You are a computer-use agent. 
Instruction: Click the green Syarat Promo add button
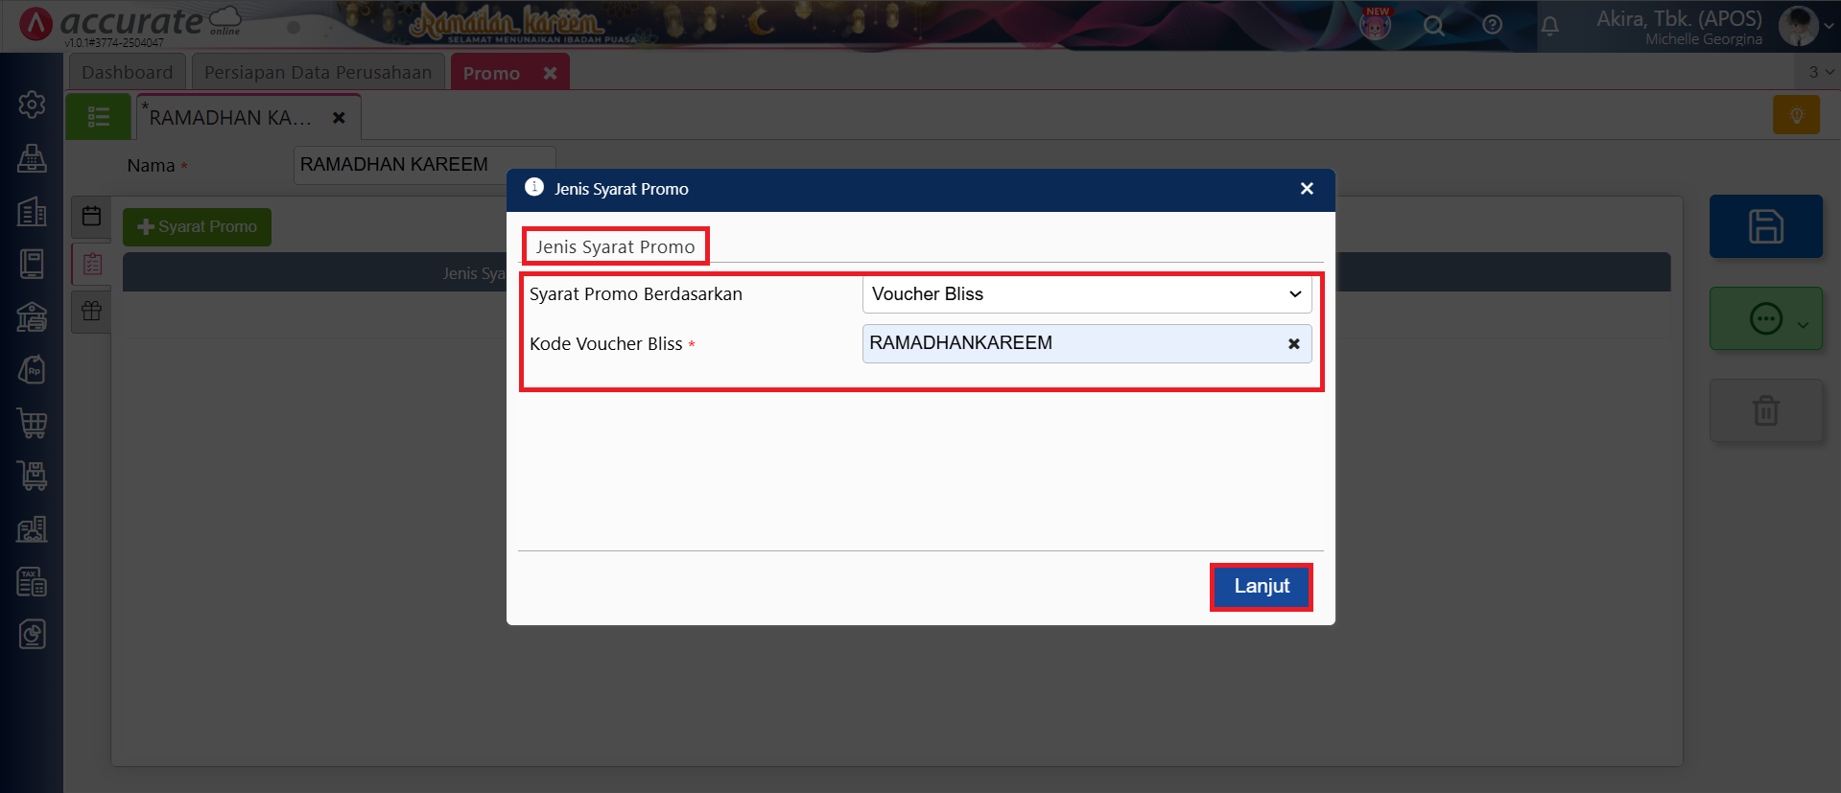pyautogui.click(x=197, y=227)
